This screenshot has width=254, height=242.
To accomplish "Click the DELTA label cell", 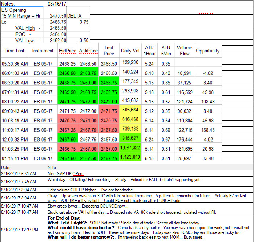I will [x=78, y=16].
